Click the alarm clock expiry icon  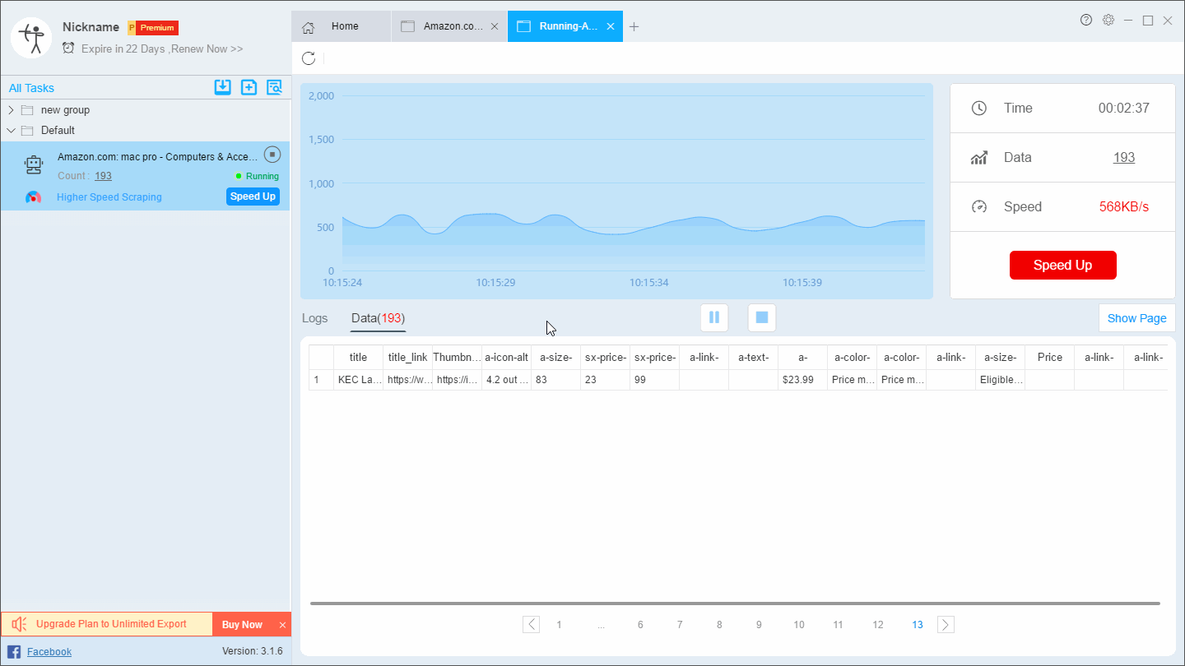(68, 49)
